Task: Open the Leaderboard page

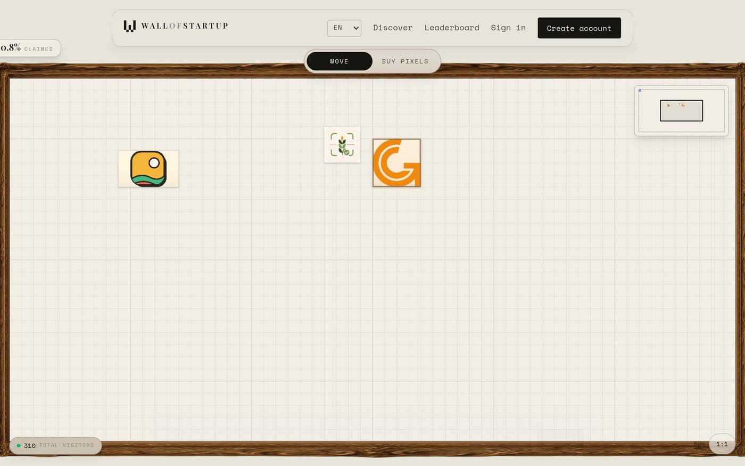Action: point(452,28)
